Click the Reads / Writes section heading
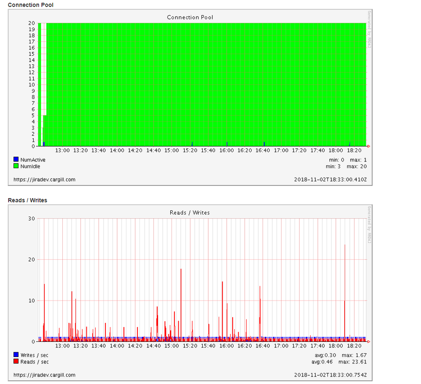The image size is (421, 384). tap(27, 200)
